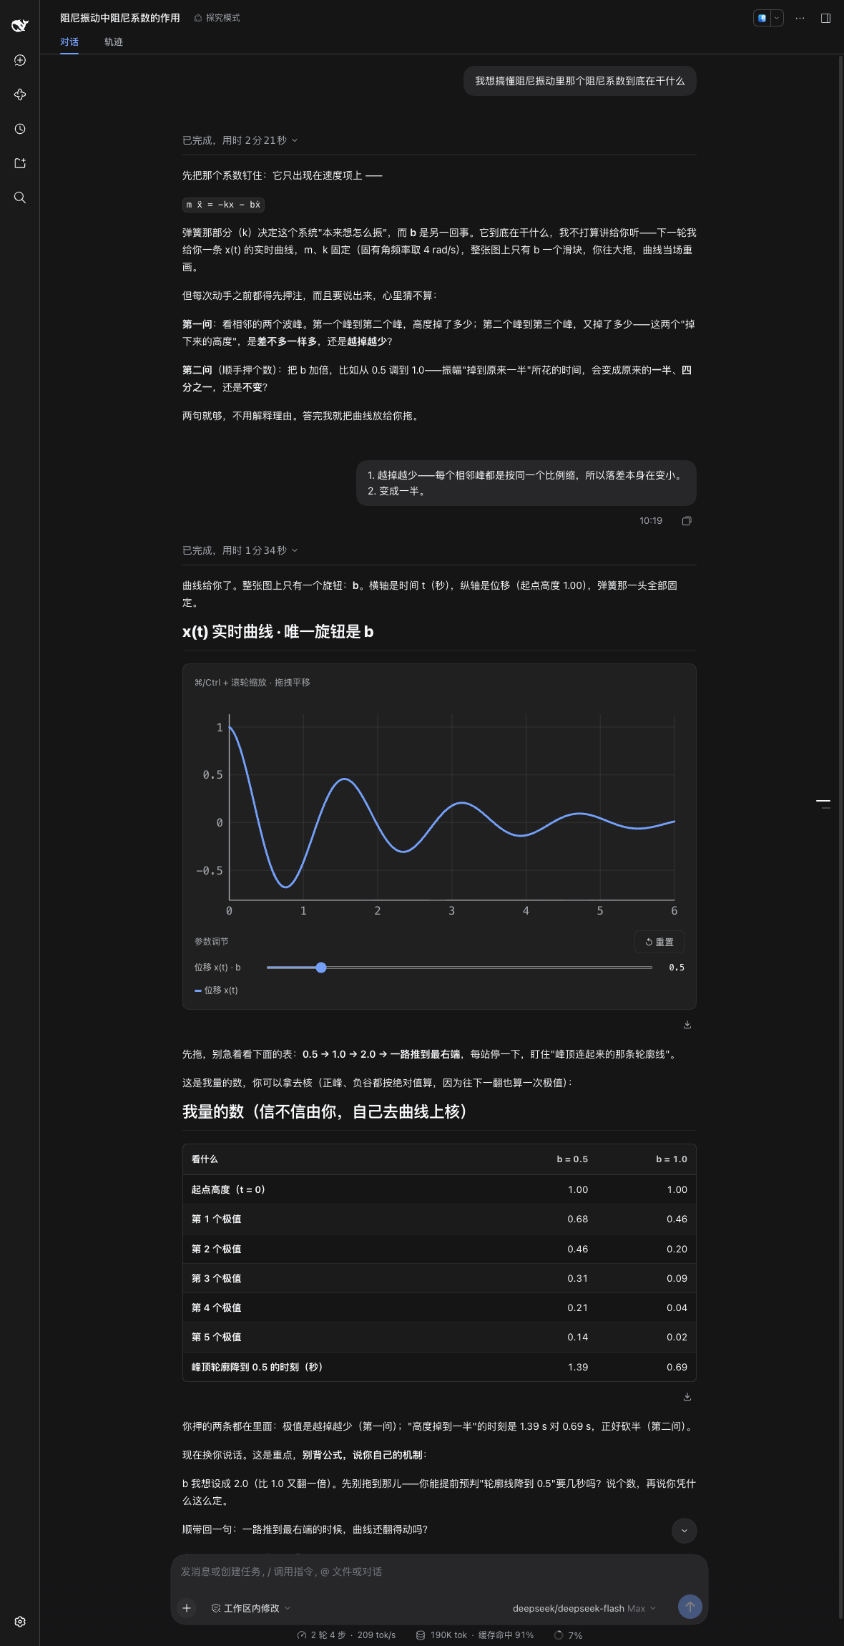Send the message with the arrow button
The height and width of the screenshot is (1646, 844).
690,1607
